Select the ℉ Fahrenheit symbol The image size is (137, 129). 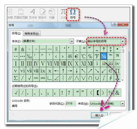tap(97, 56)
